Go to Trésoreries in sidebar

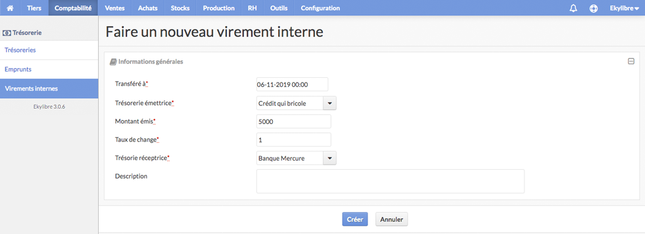pos(49,50)
